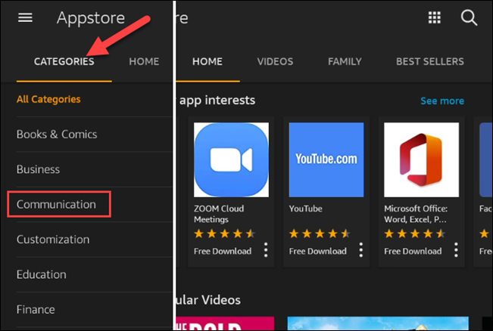Switch to the Categories tab
The height and width of the screenshot is (331, 493).
point(64,61)
